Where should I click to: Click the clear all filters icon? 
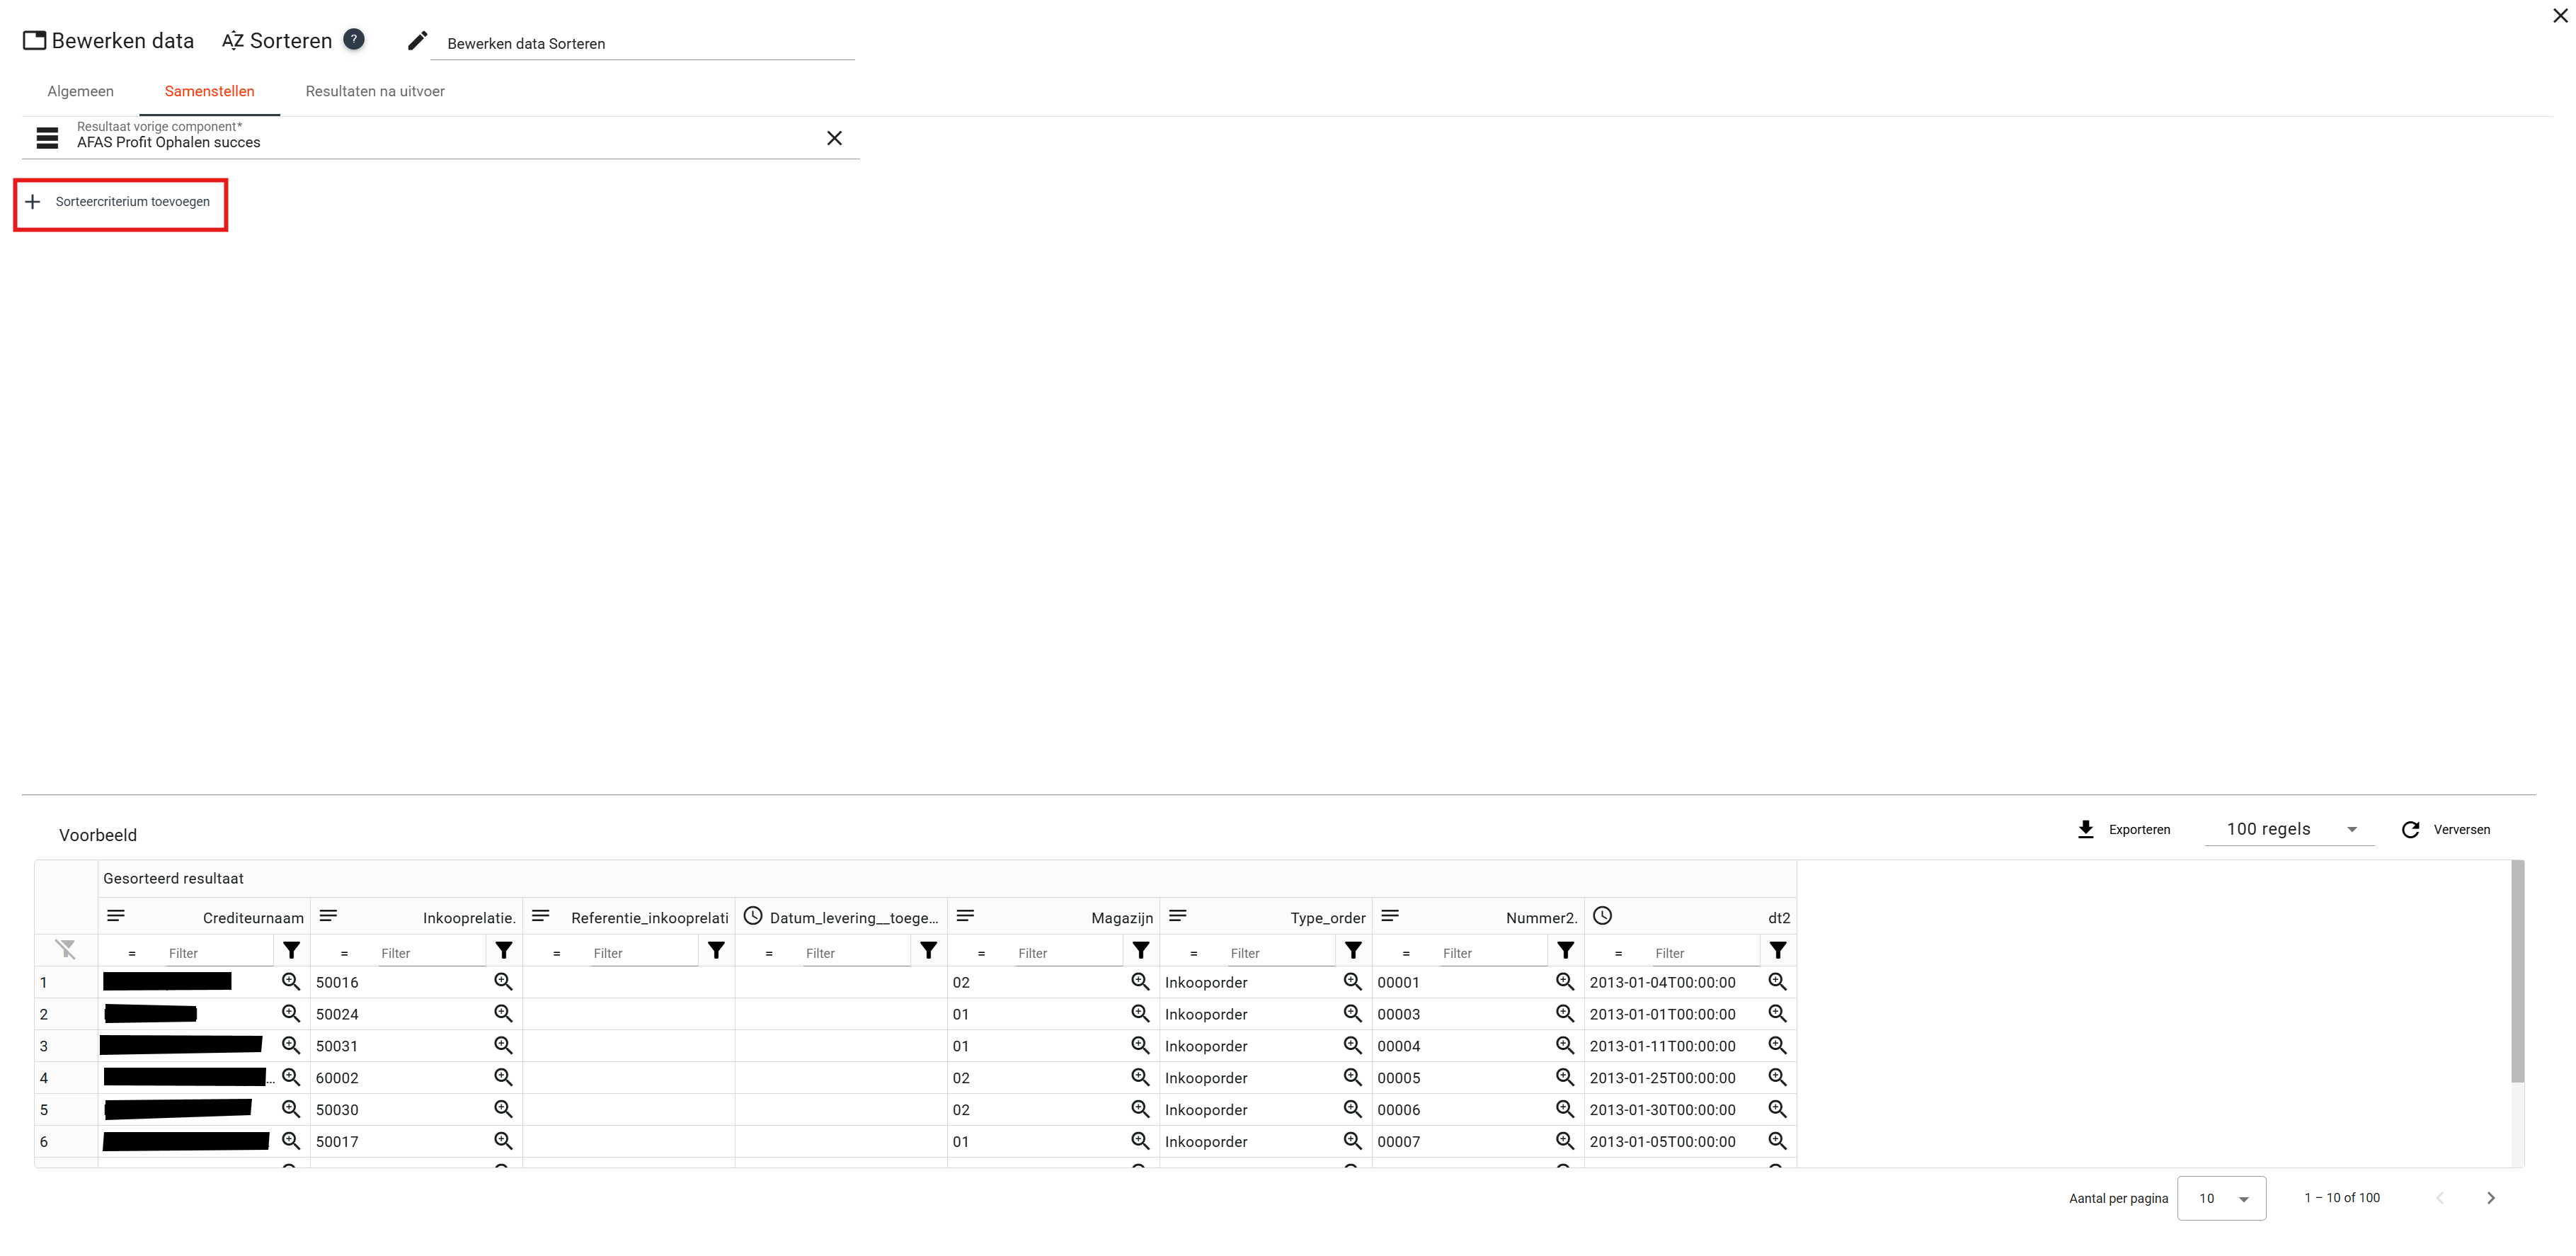click(x=66, y=949)
